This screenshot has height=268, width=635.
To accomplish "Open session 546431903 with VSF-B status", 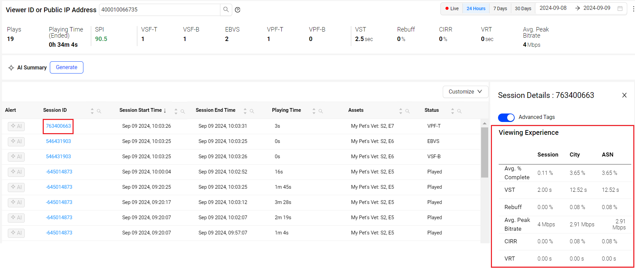I will click(x=58, y=157).
